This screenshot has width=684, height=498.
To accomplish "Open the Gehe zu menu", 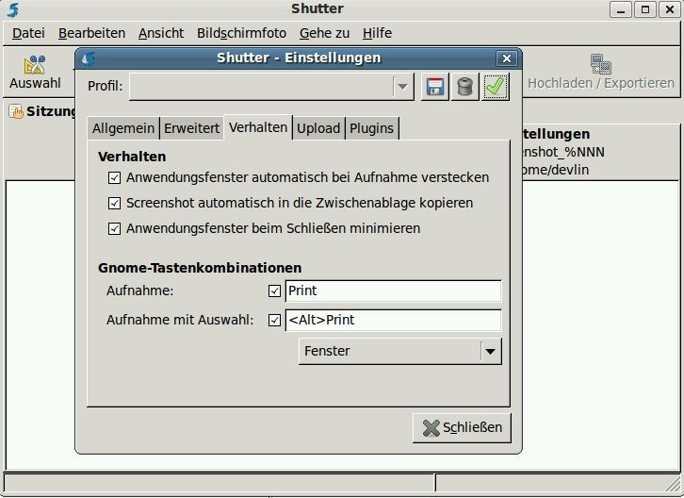I will (x=324, y=33).
